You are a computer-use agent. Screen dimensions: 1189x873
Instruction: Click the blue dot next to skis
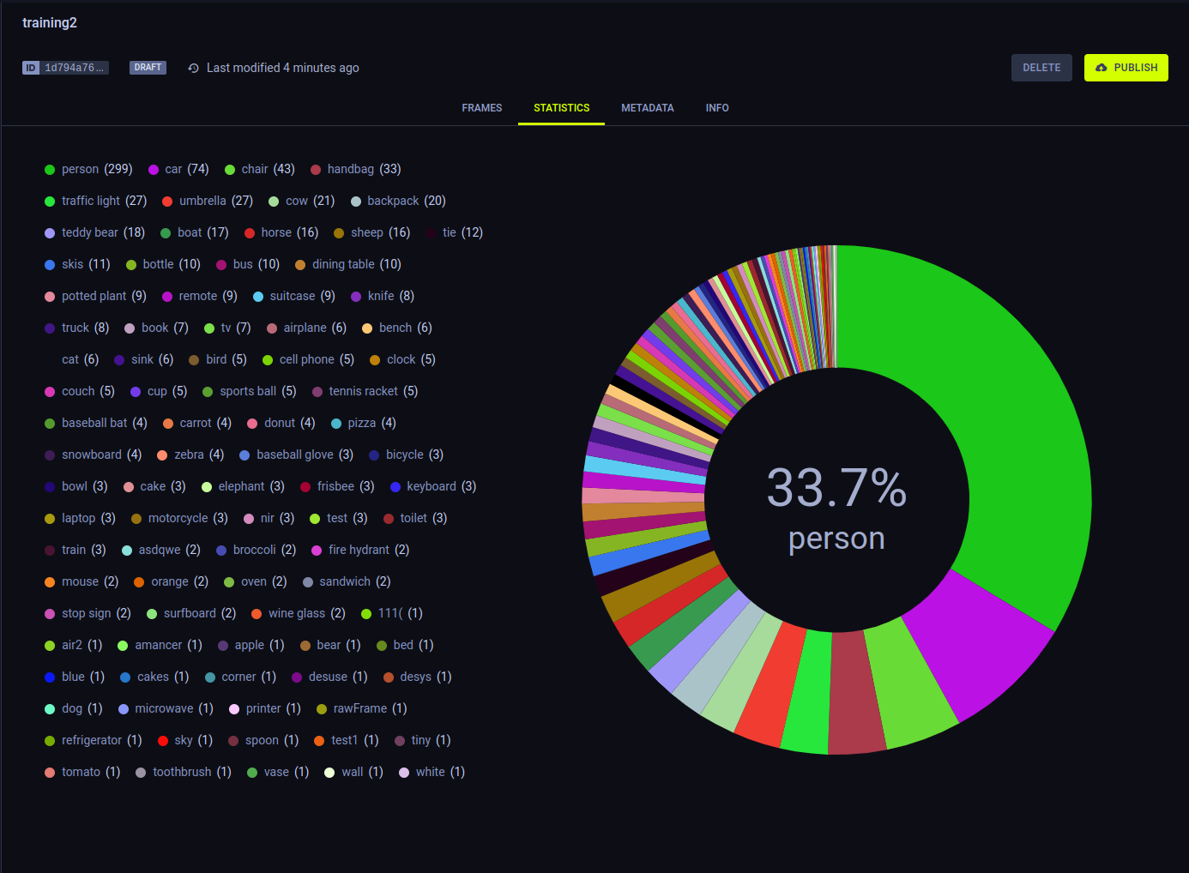(49, 264)
